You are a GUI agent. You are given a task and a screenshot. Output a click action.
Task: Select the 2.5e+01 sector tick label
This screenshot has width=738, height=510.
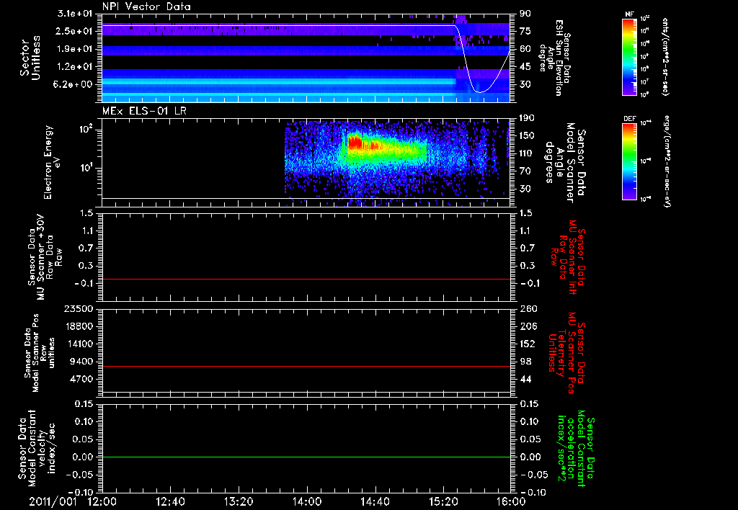[x=75, y=31]
